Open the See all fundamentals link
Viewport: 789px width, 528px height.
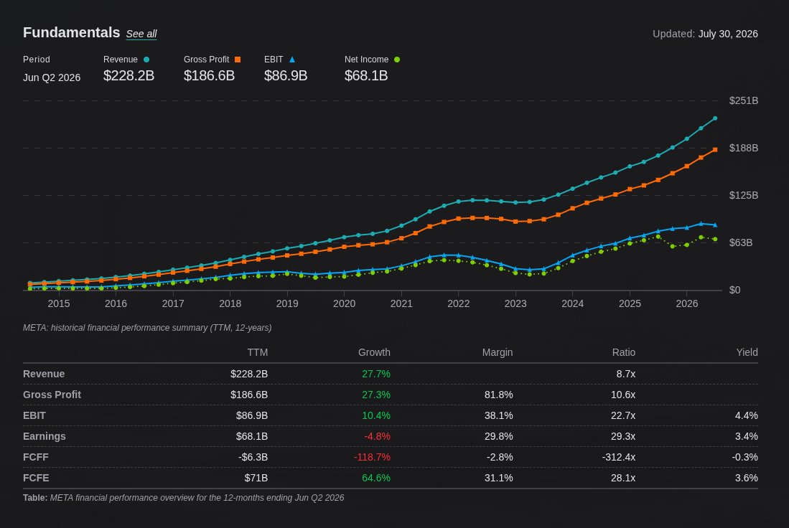pos(141,34)
